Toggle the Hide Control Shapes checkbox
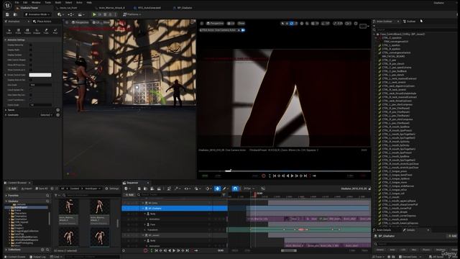Image resolution: width=460 pixels, height=259 pixels. pos(31,60)
